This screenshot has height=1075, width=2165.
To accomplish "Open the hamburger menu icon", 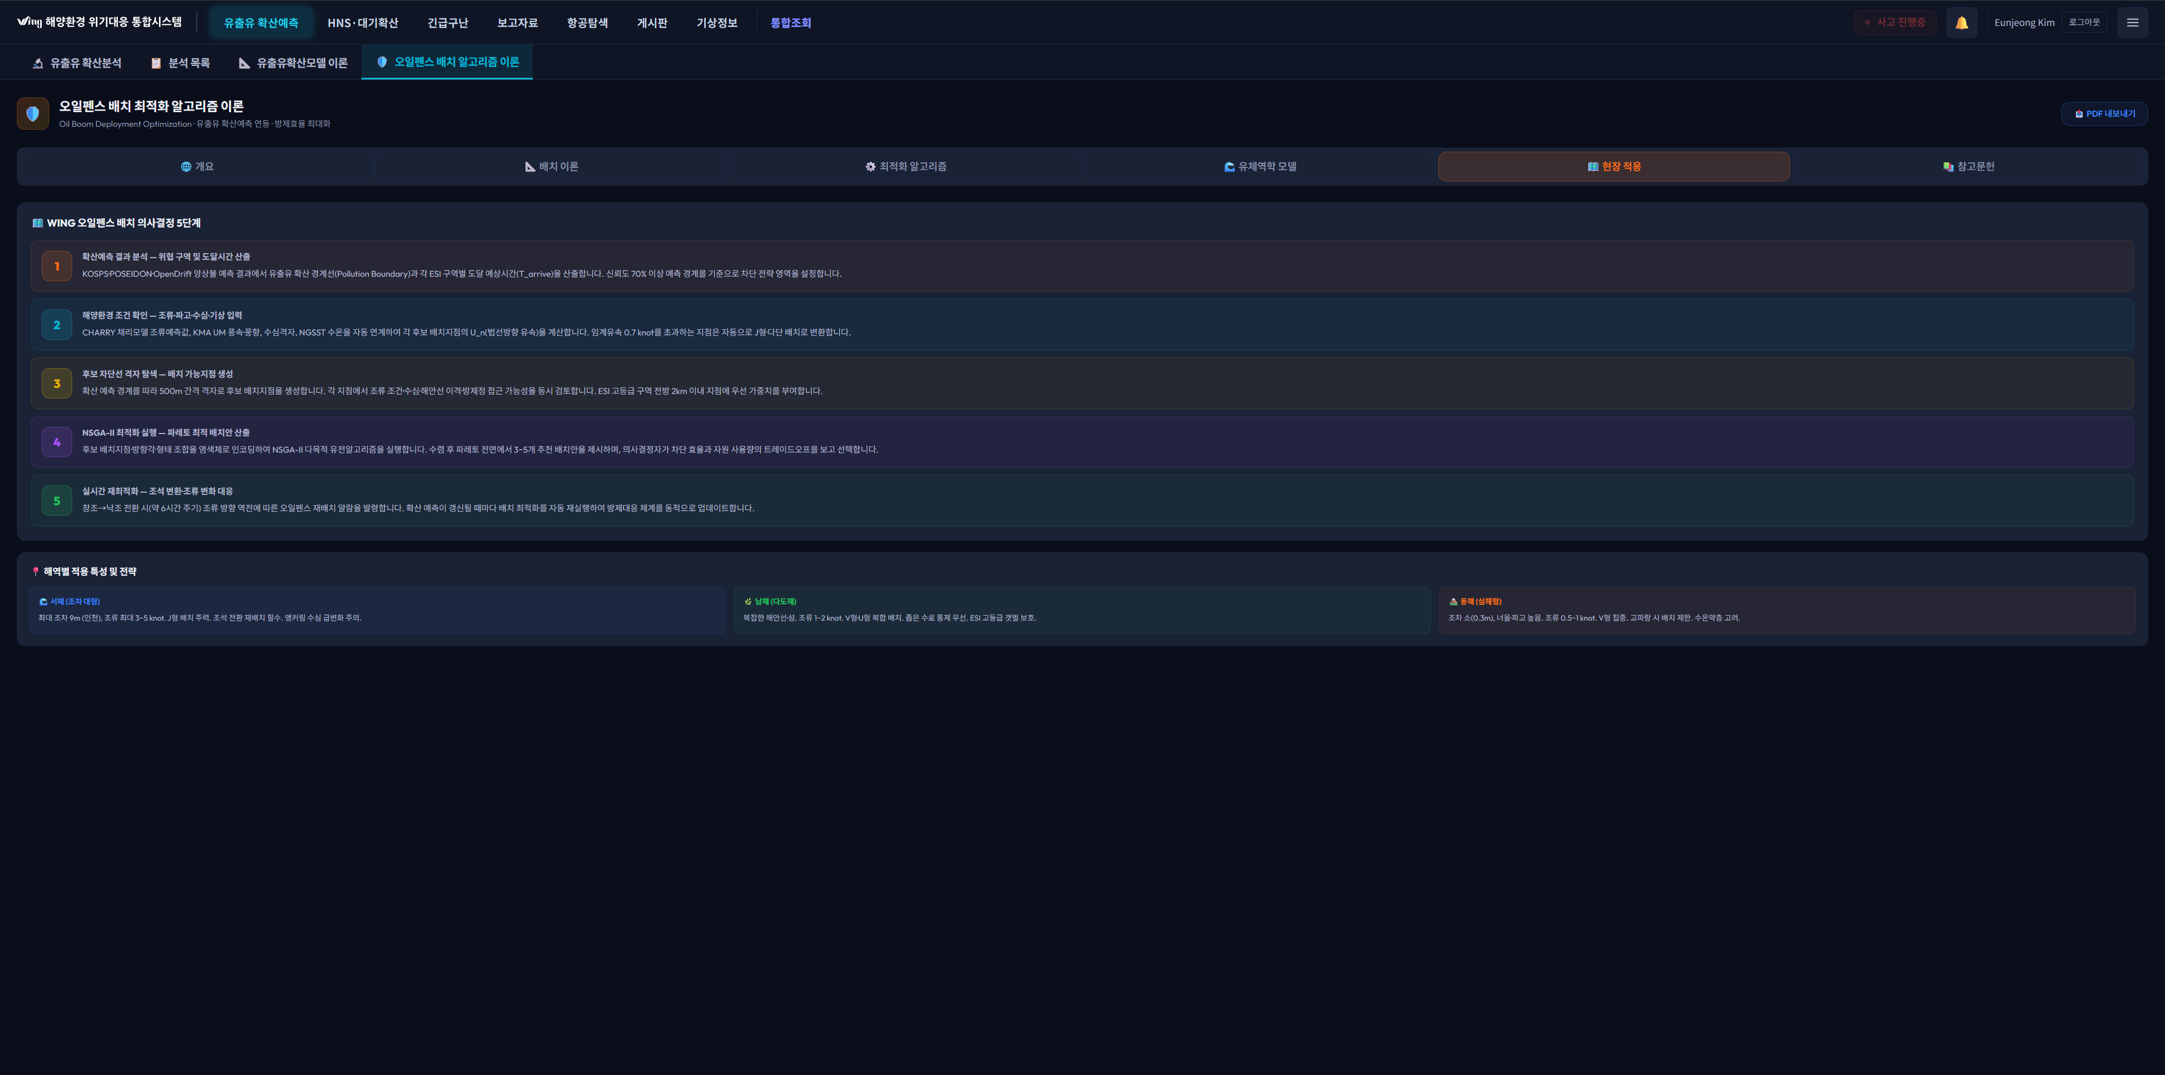I will point(2131,23).
